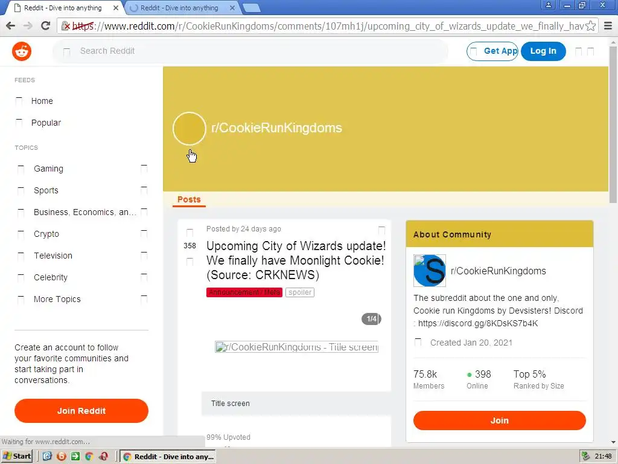Click the scrollbar down arrow
This screenshot has height=464, width=618.
point(613,442)
